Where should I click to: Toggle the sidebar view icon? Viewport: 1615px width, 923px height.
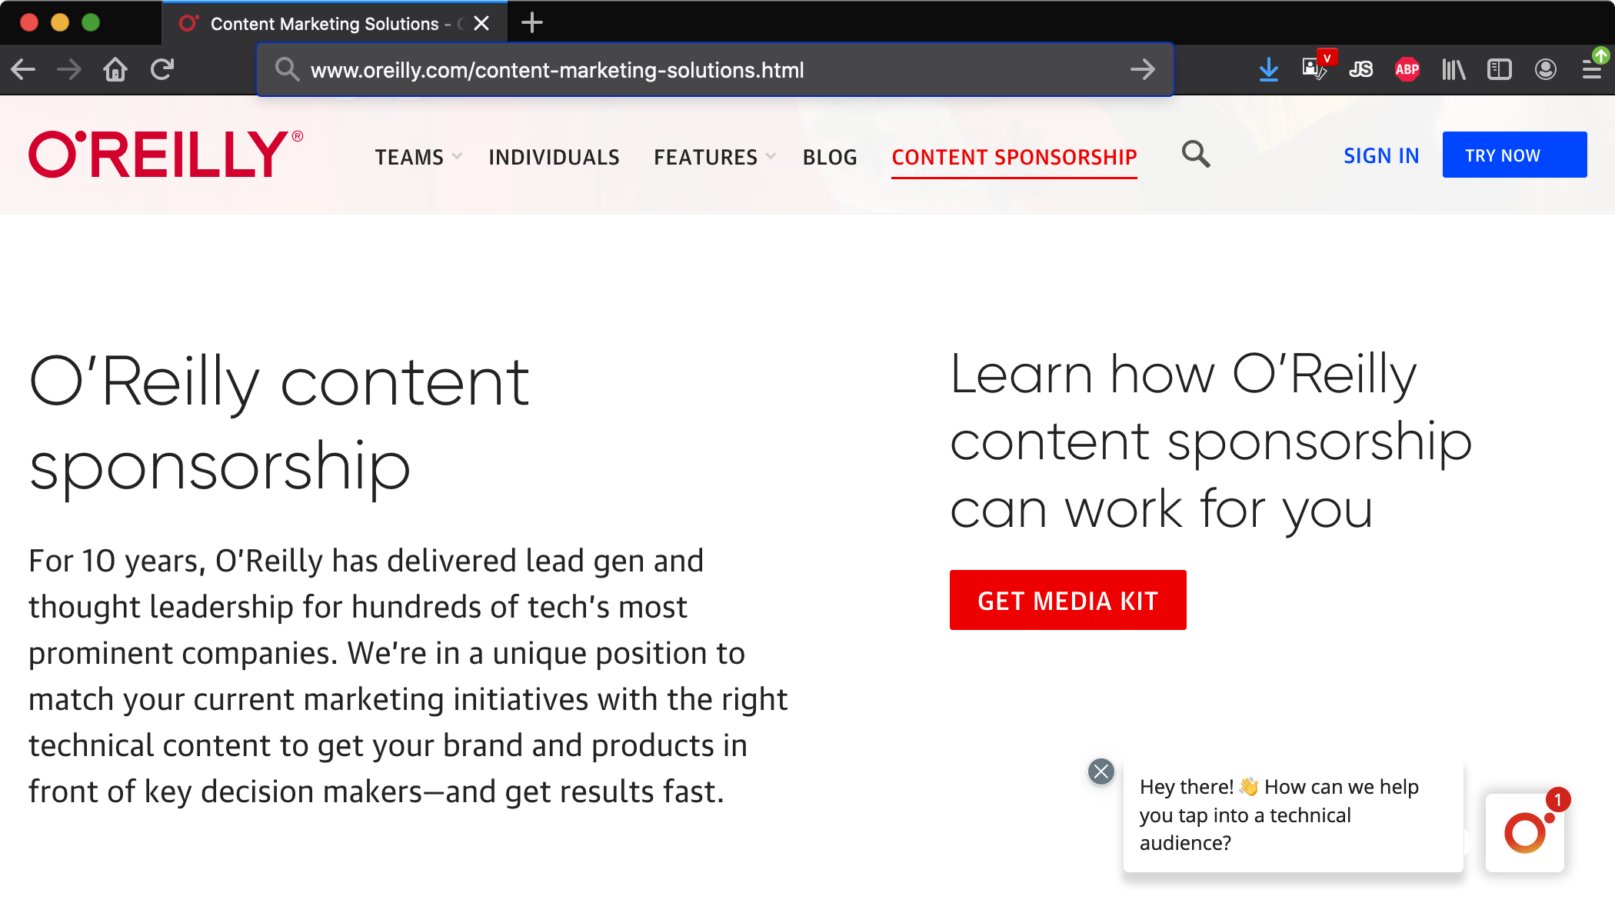point(1499,70)
